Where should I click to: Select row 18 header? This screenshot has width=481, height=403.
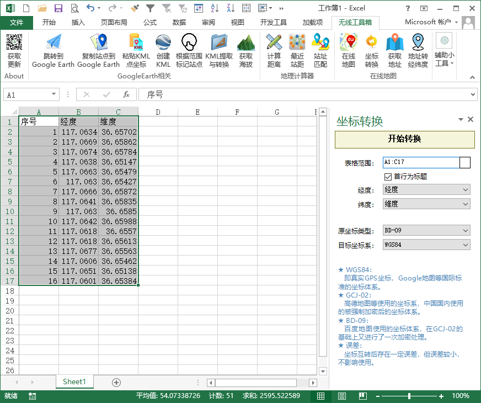tap(10, 291)
